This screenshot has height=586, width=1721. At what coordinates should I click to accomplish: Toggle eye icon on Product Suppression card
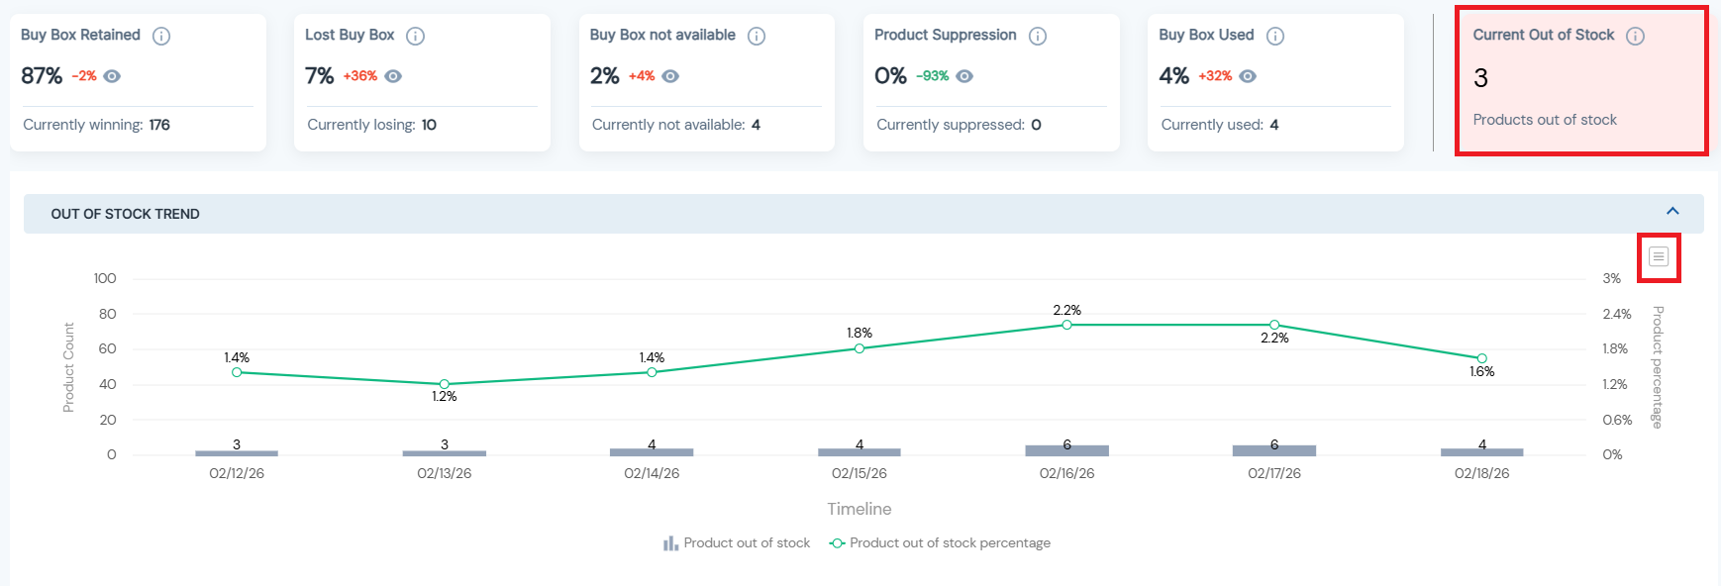964,76
